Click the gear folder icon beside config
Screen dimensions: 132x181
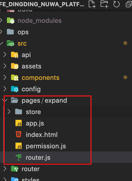click(15, 89)
